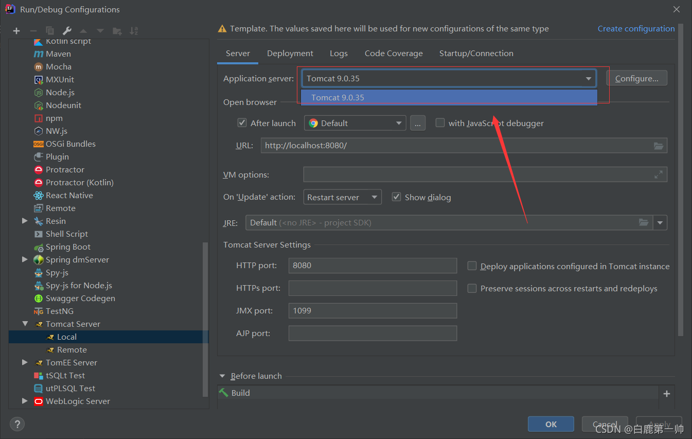Click the browser ellipsis button
692x439 pixels.
point(418,123)
